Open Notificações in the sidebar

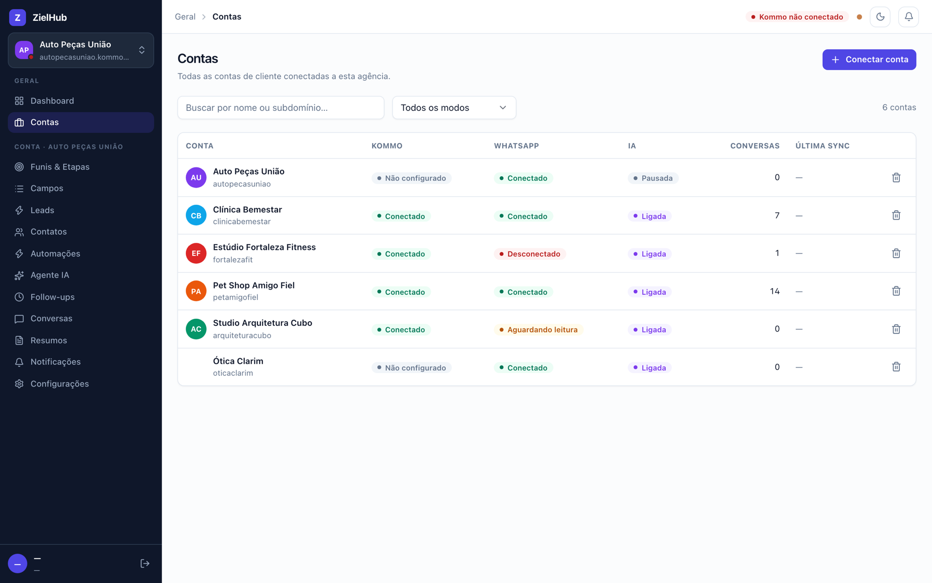81,362
